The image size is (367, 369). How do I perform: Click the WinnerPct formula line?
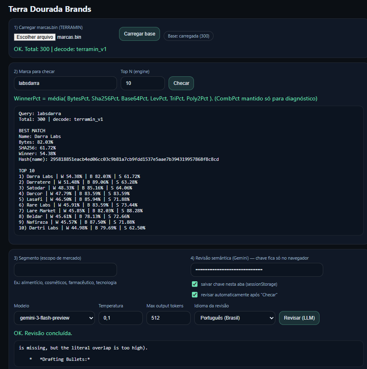point(166,99)
